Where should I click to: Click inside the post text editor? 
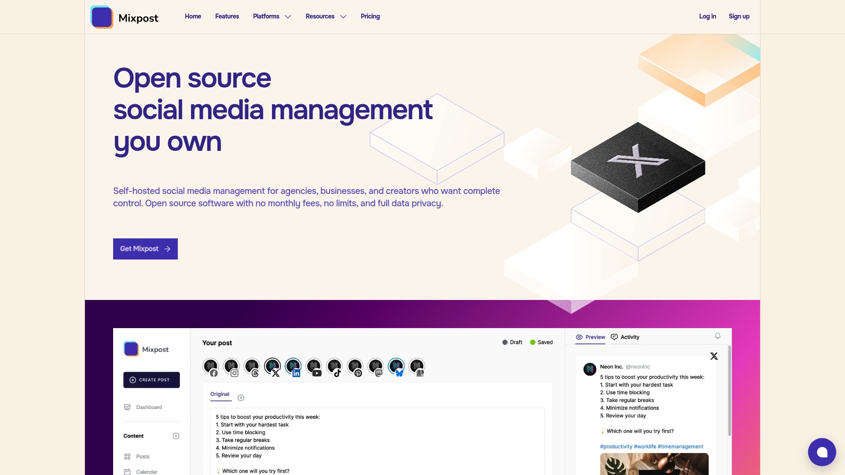point(378,442)
